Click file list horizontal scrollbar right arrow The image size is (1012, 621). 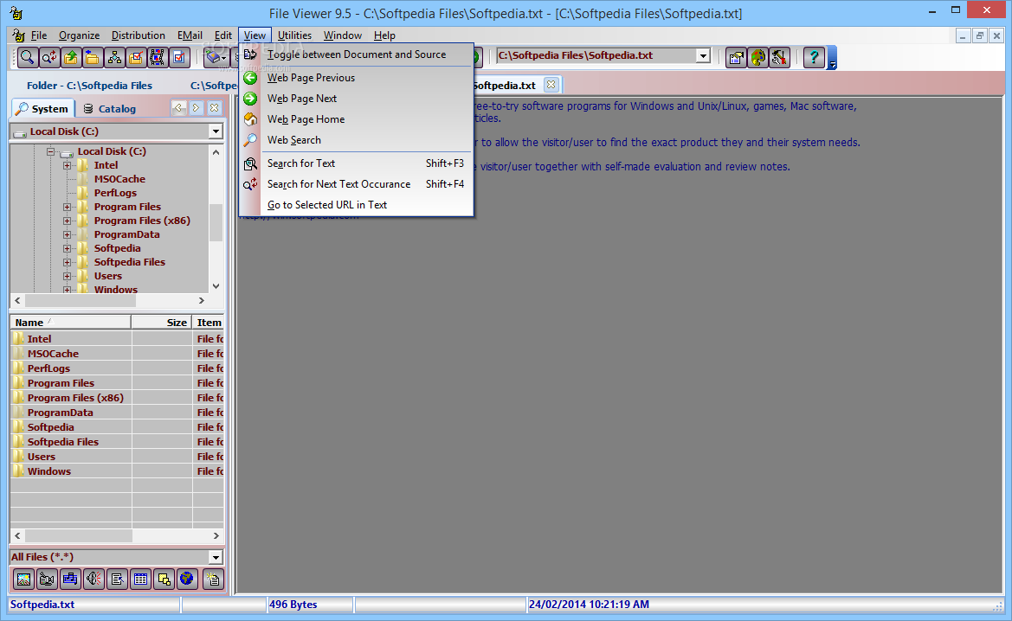click(x=216, y=535)
